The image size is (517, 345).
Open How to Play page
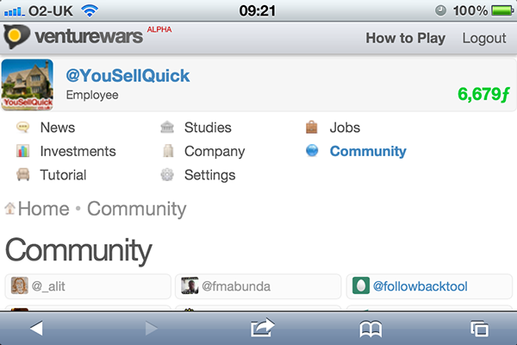[x=406, y=38]
